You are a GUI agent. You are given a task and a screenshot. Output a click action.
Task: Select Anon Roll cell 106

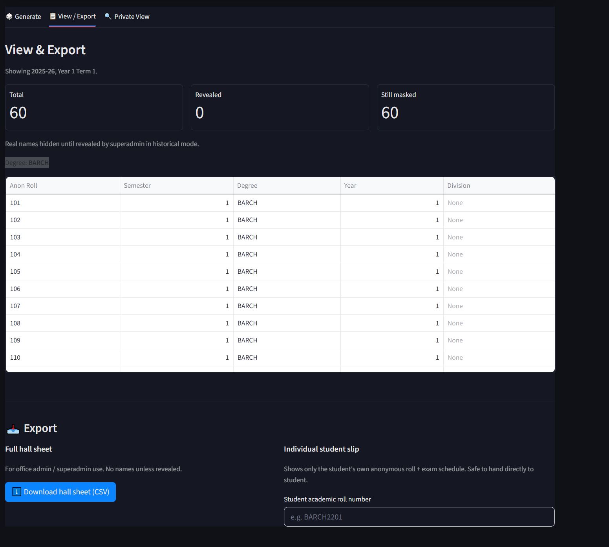(x=63, y=289)
